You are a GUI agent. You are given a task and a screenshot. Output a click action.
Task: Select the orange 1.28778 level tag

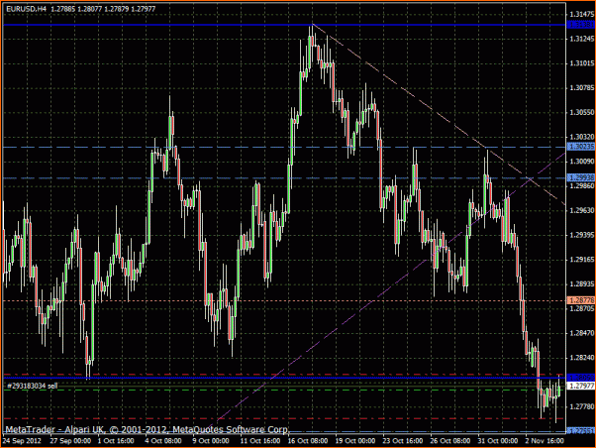click(x=581, y=300)
